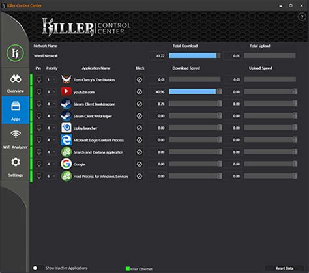
Task: Block Steam Client WebHelper
Action: 140,116
